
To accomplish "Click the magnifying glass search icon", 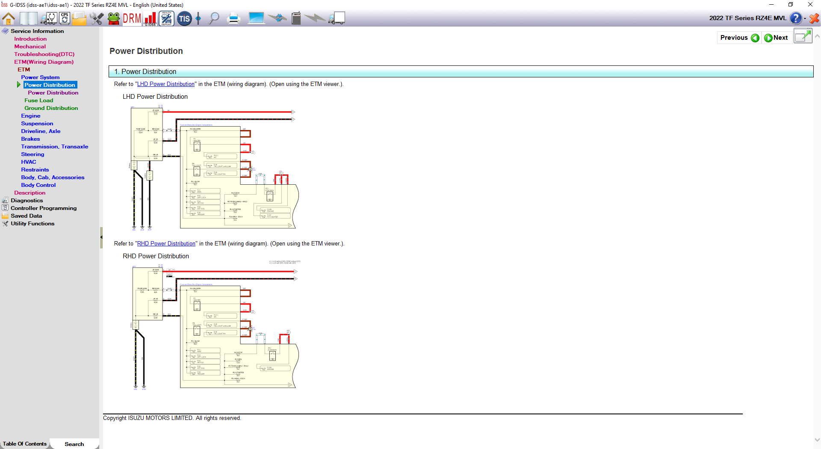I will click(214, 18).
